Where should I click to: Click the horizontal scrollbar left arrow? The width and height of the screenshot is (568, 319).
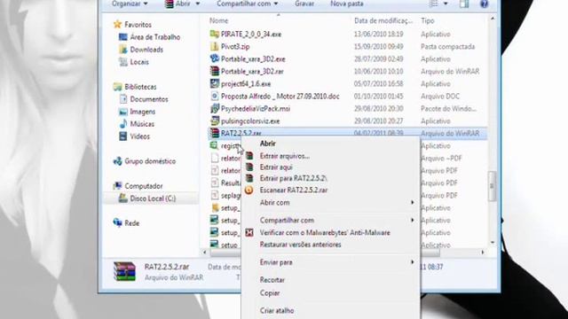click(205, 252)
